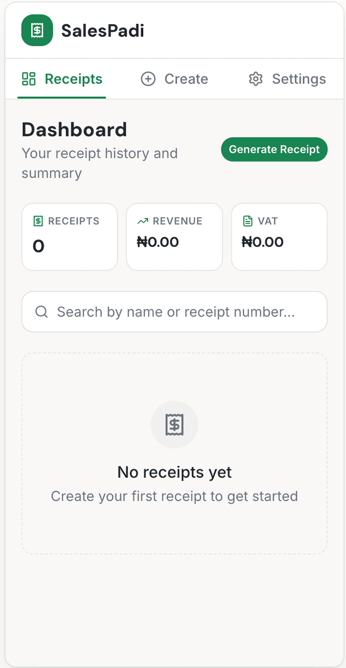Click the dashed empty receipts placeholder area

point(174,530)
